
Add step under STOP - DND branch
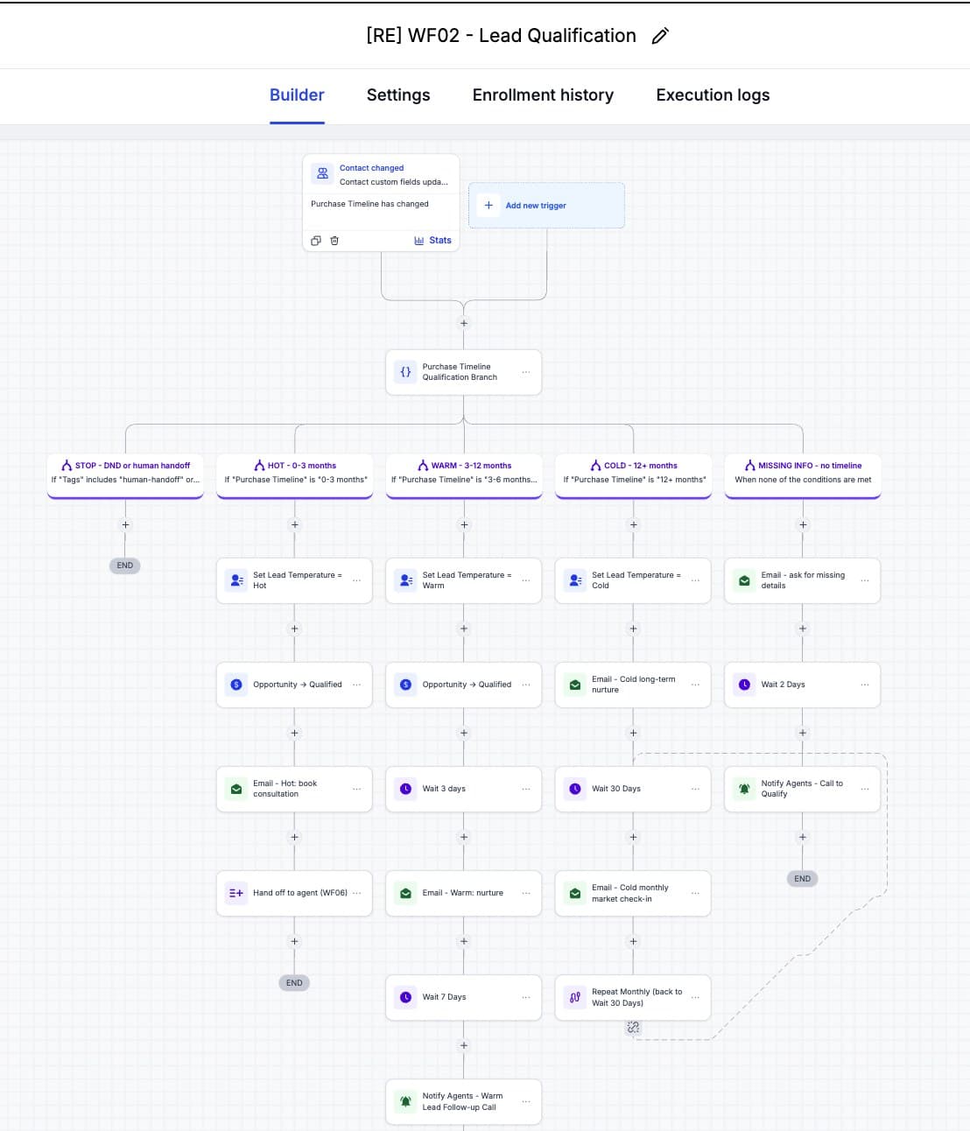[125, 525]
